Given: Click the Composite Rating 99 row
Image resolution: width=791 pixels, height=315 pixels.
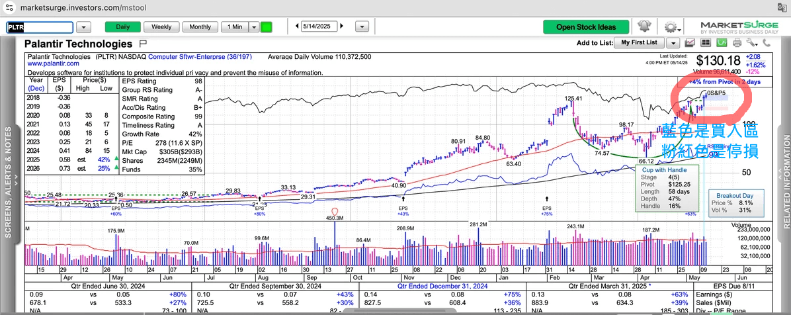Looking at the screenshot, I should (x=162, y=116).
